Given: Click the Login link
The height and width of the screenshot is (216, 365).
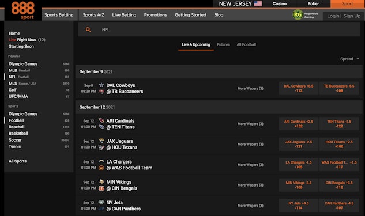Looking at the screenshot, I should click(x=333, y=16).
